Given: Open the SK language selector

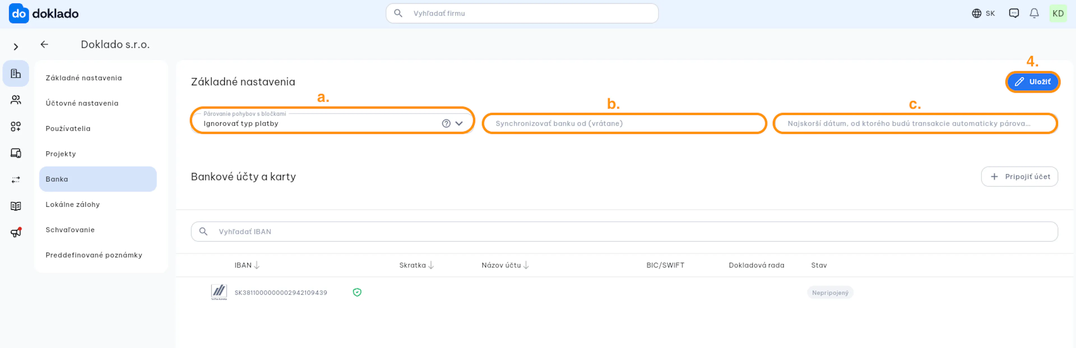Looking at the screenshot, I should tap(983, 13).
